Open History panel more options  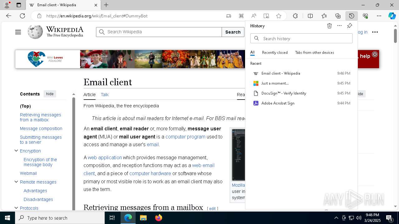[339, 26]
